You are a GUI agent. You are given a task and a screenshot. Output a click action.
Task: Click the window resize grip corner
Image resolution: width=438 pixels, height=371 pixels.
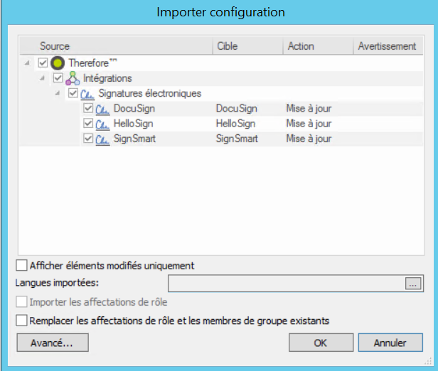428,362
